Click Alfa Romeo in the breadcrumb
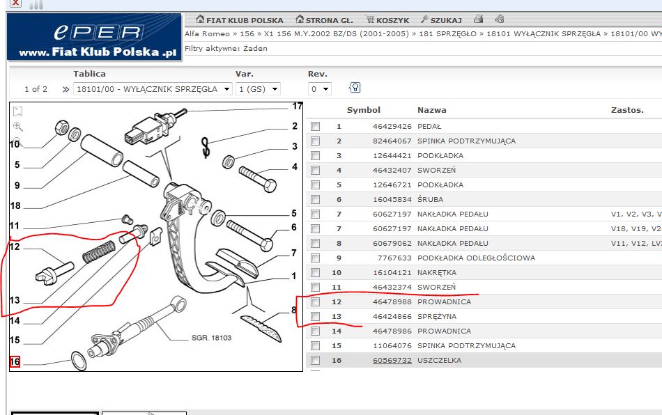The height and width of the screenshot is (415, 662). (207, 33)
